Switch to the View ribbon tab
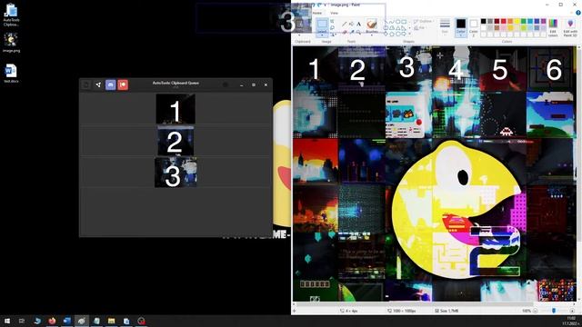 (x=334, y=13)
